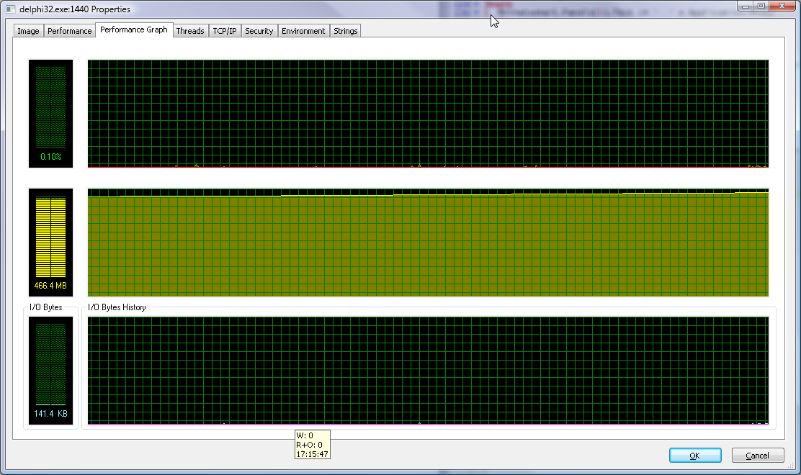Viewport: 801px width, 475px height.
Task: Select the Performance Graph tab
Action: pyautogui.click(x=134, y=30)
